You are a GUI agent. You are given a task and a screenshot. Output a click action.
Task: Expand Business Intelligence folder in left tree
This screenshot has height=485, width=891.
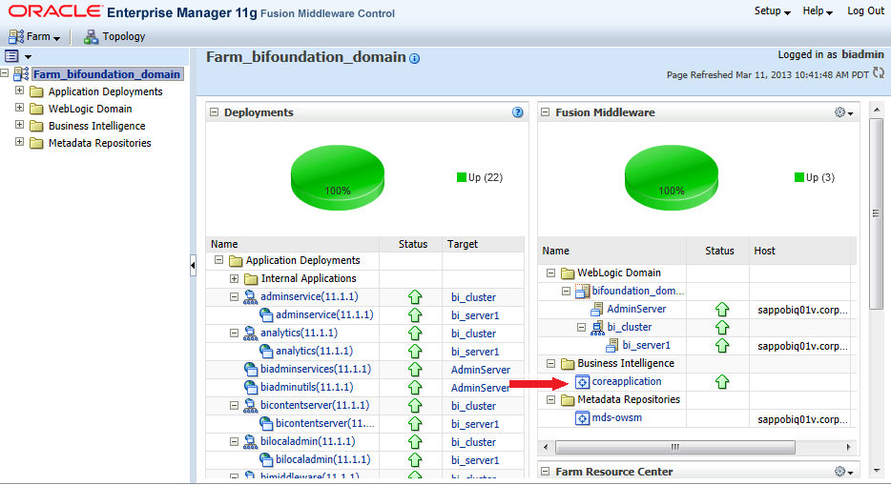point(19,125)
